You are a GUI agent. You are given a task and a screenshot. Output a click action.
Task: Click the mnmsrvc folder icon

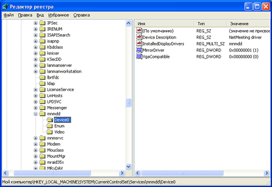(x=43, y=138)
